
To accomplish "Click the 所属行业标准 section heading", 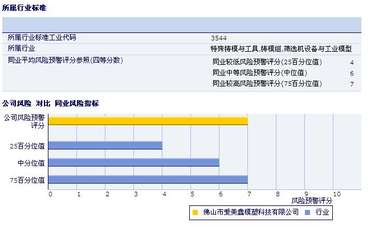I will point(24,8).
